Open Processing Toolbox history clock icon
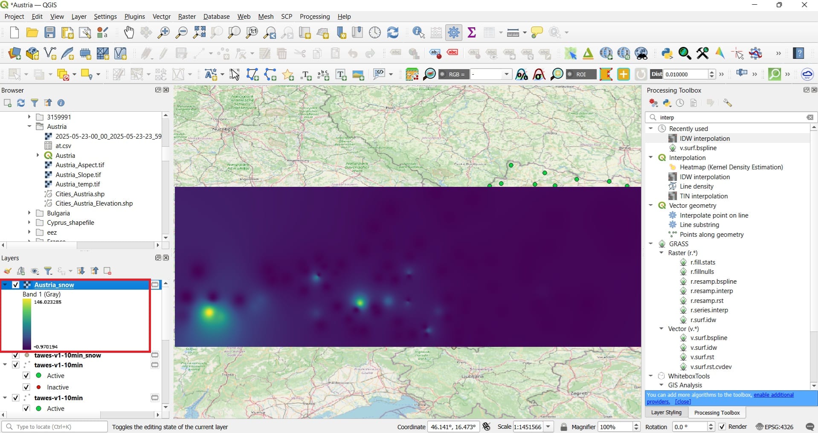This screenshot has width=818, height=433. point(680,103)
